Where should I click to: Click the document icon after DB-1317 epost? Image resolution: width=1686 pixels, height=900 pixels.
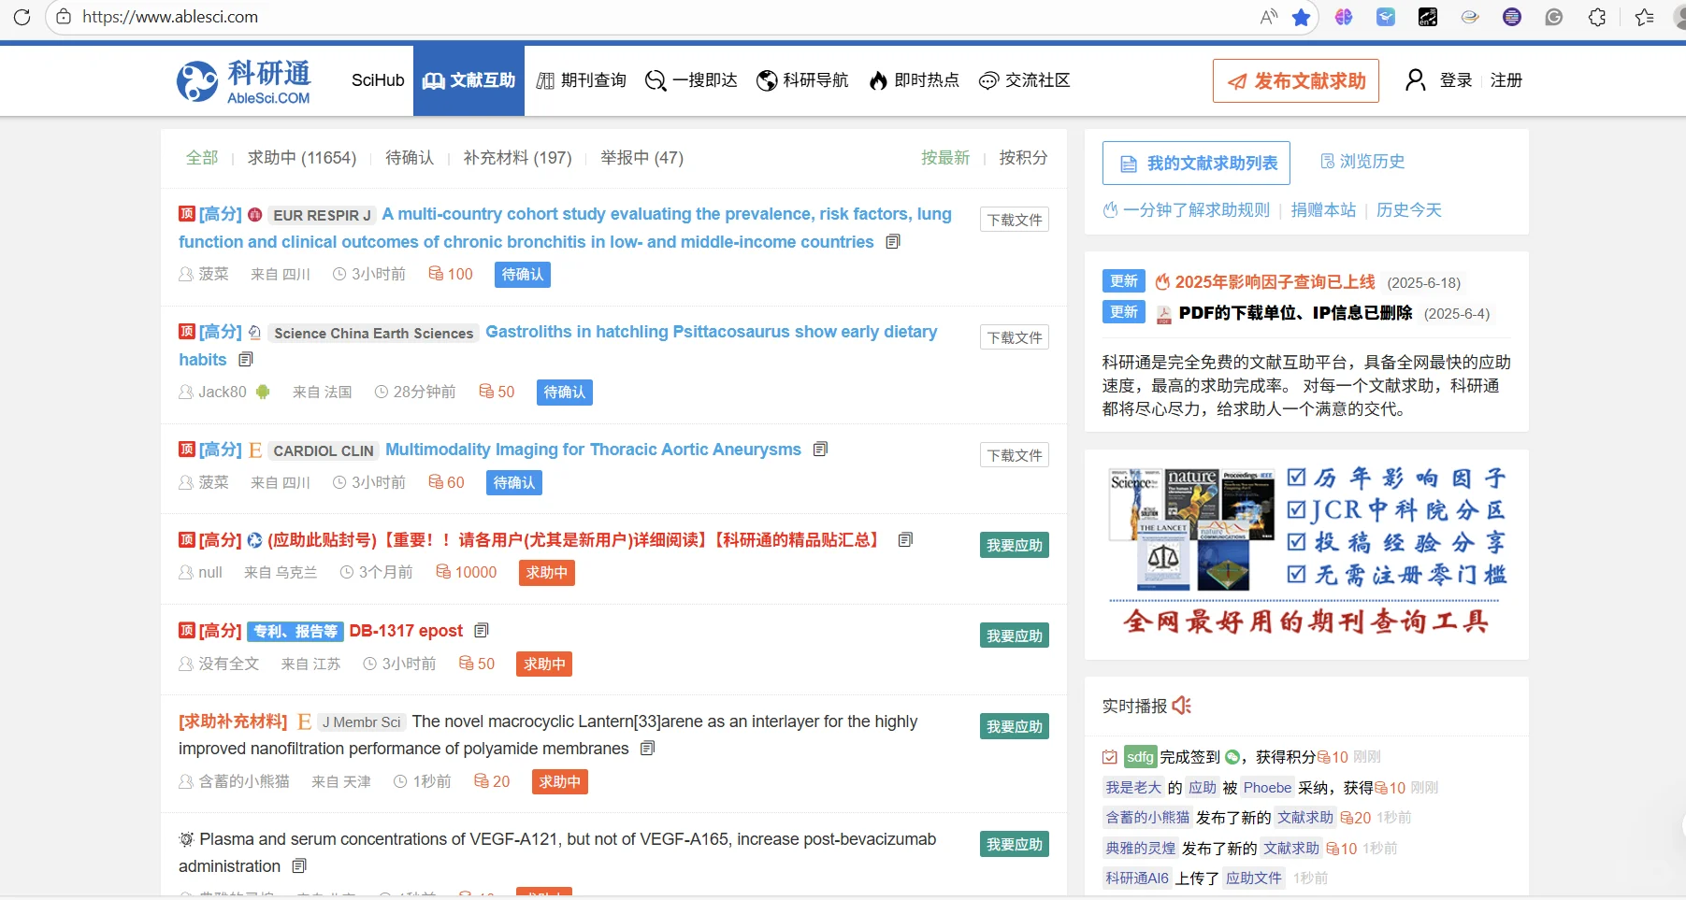pos(482,631)
